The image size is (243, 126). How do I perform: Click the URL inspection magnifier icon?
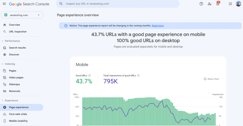(5, 31)
